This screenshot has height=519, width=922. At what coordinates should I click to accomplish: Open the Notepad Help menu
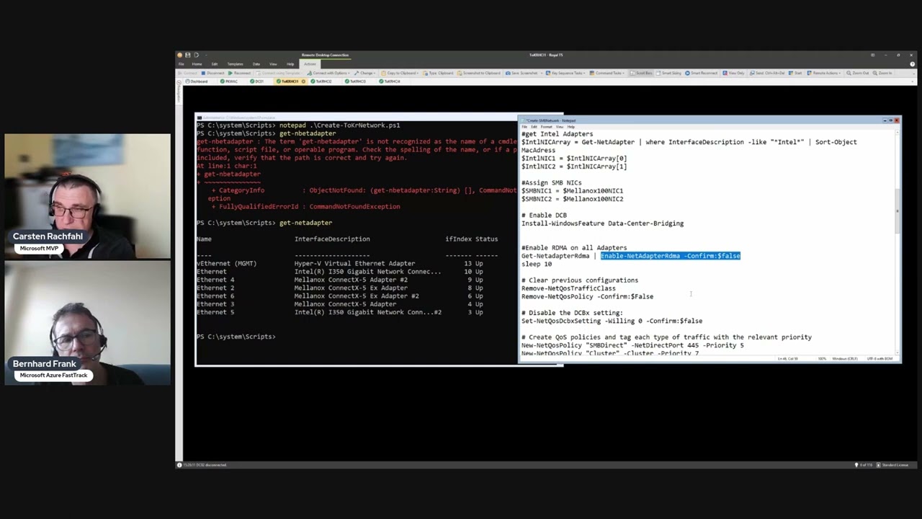570,127
